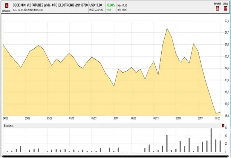
Task: Click the 05/31 date on the x-axis
Action: pyautogui.click(x=116, y=118)
